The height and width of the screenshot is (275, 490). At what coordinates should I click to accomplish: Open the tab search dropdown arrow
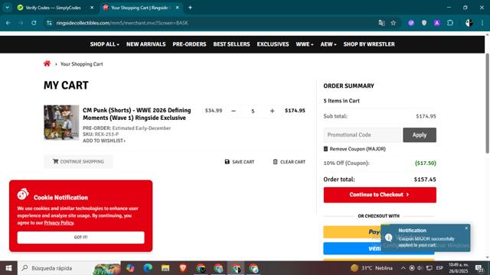[x=7, y=8]
